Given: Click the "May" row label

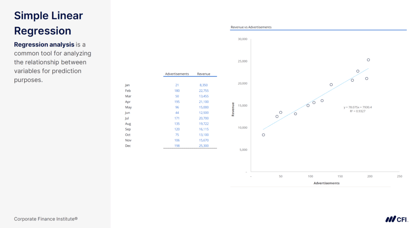Looking at the screenshot, I should pos(128,107).
